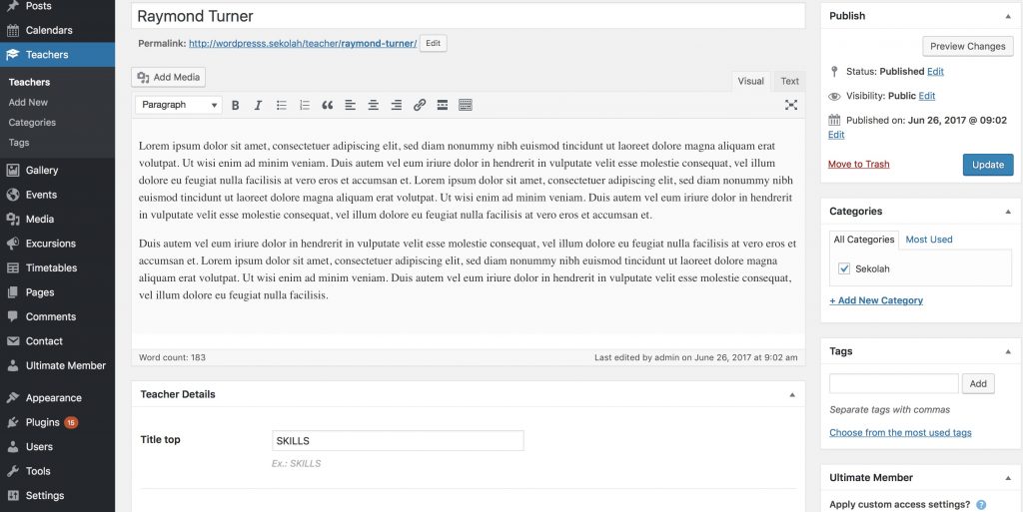Edit the Published status
1023x512 pixels.
pos(935,72)
